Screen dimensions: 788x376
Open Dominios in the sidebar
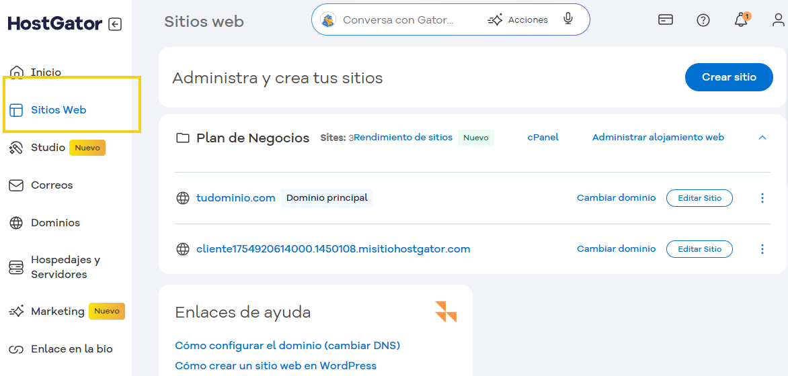pyautogui.click(x=55, y=223)
